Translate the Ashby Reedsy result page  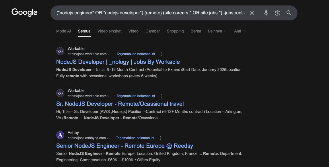click(x=135, y=138)
